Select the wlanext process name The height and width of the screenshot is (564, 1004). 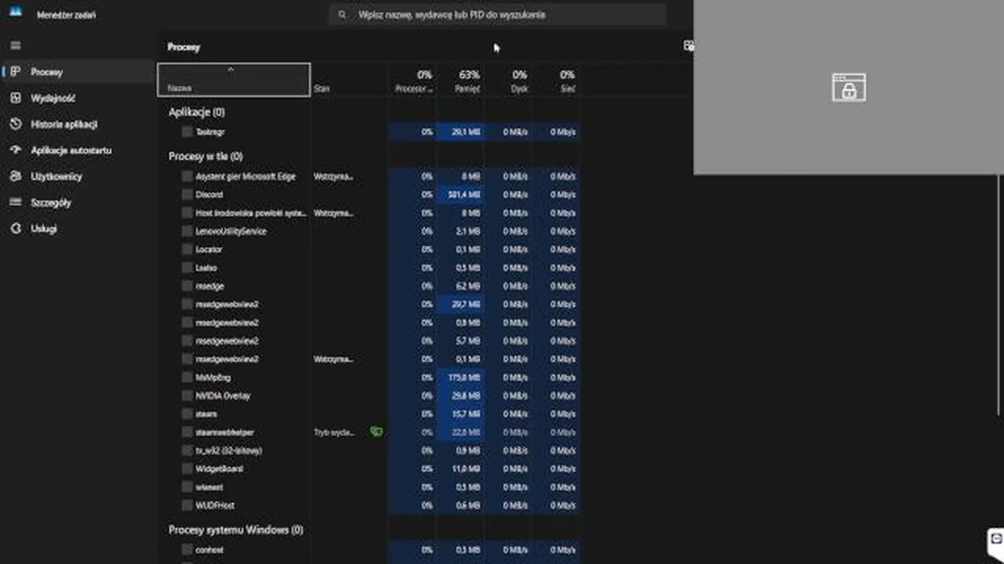click(209, 487)
